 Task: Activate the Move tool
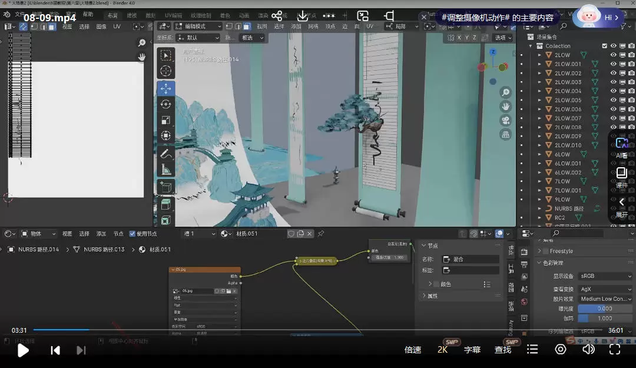166,88
